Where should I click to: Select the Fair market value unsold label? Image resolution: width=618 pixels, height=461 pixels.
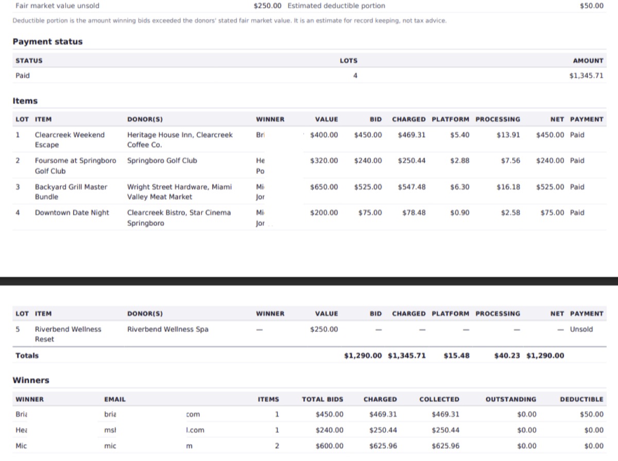(58, 6)
